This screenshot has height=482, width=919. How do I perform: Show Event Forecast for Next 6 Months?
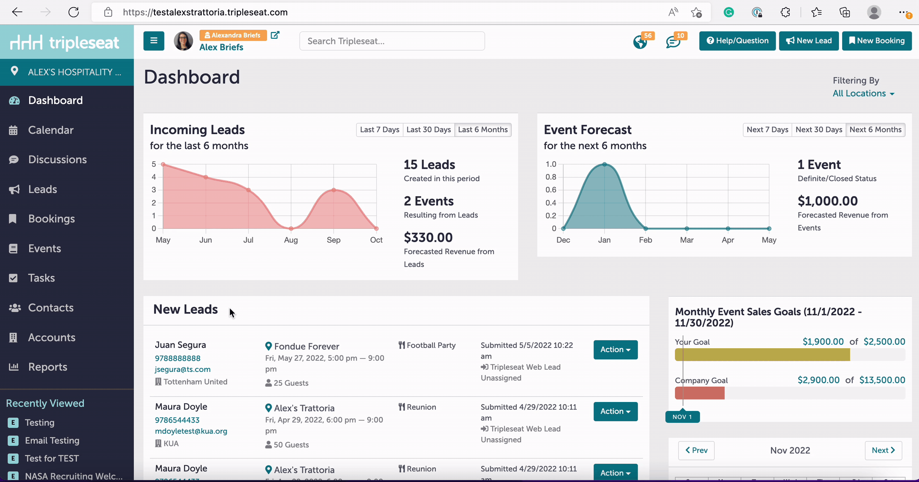(875, 129)
